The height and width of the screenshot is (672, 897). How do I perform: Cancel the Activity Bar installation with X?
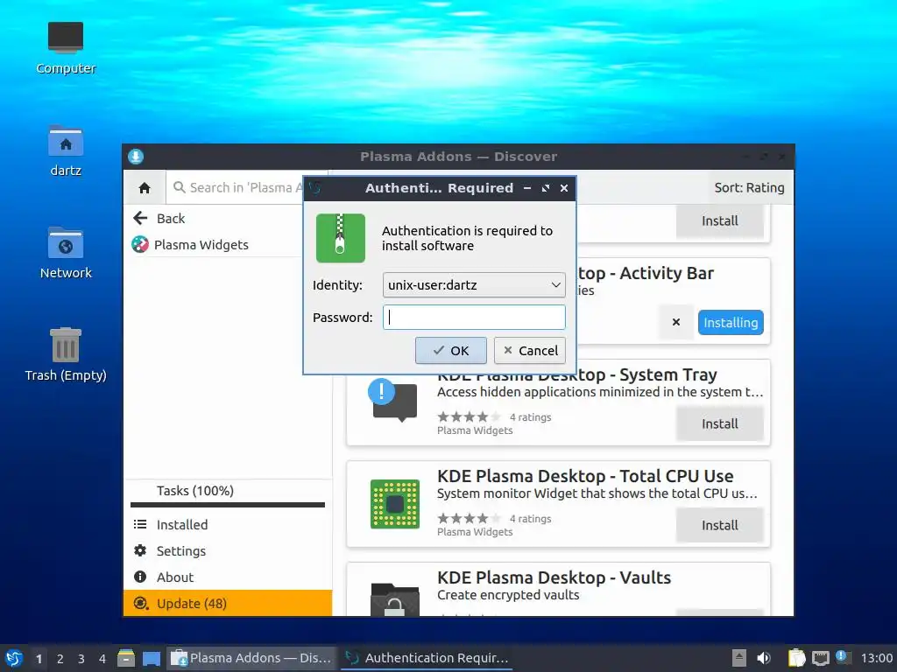pyautogui.click(x=675, y=322)
